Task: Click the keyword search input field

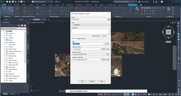Action: (124, 2)
